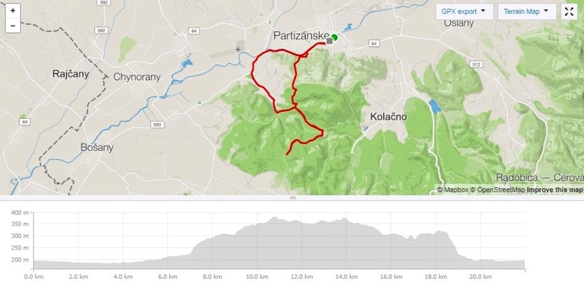This screenshot has width=584, height=297.
Task: Open the Terrain Map style dropdown
Action: [527, 12]
